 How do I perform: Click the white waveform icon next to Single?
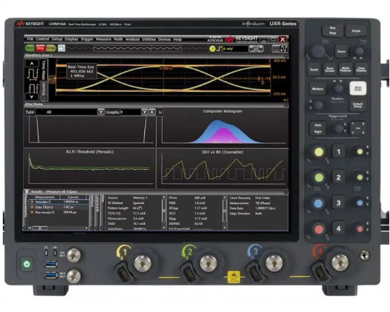pyautogui.click(x=61, y=48)
